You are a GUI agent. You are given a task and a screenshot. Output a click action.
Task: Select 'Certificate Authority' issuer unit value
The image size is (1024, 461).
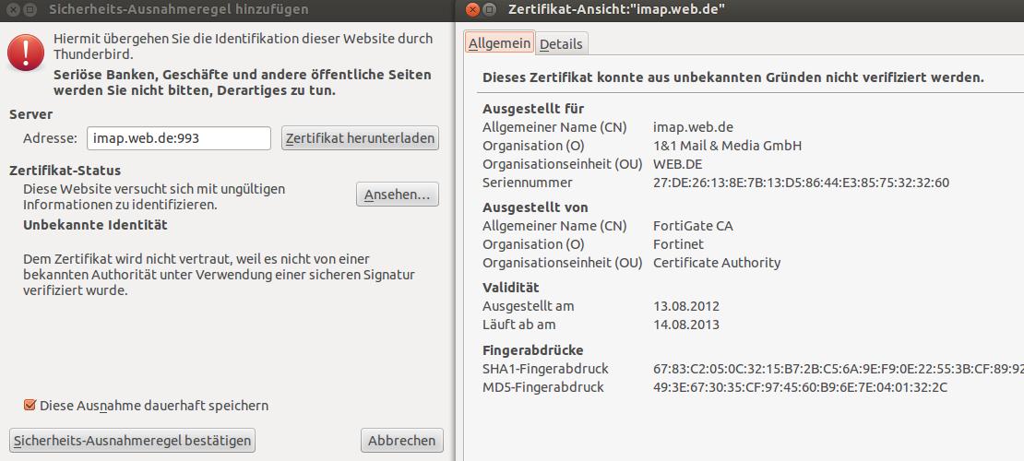tap(717, 263)
